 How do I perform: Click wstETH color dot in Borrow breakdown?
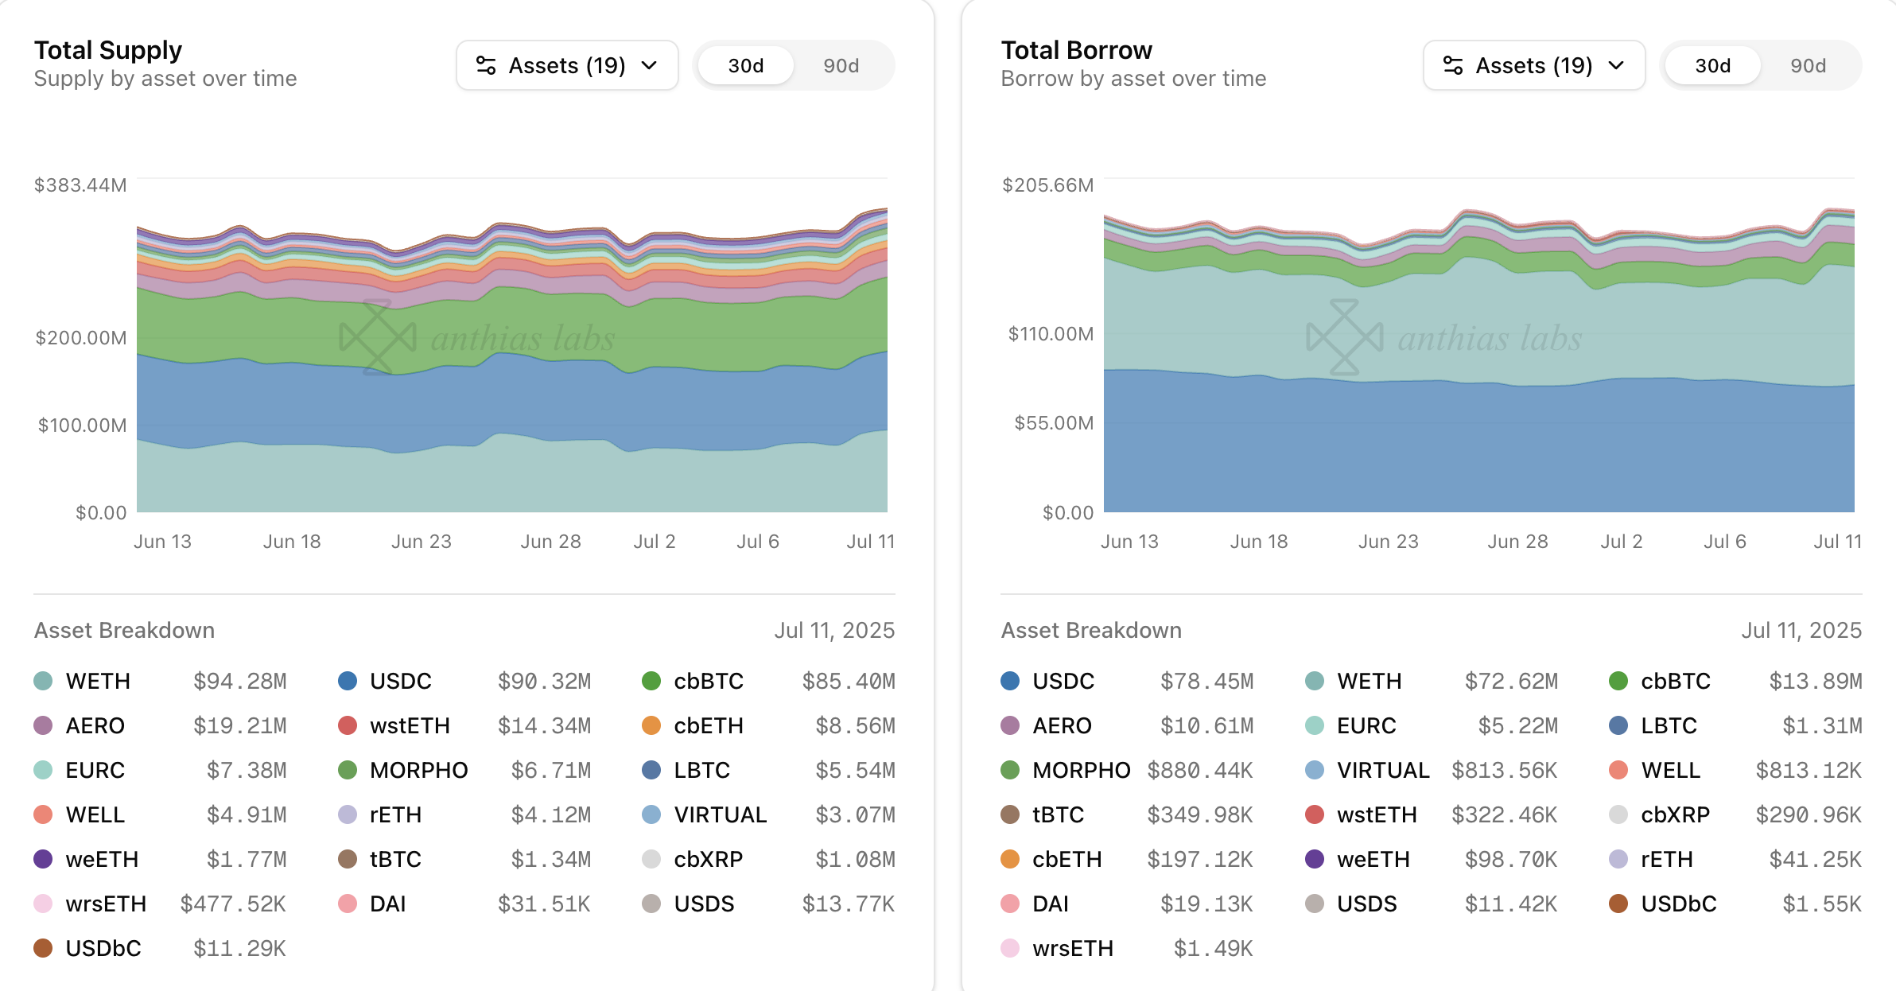[x=1315, y=814]
